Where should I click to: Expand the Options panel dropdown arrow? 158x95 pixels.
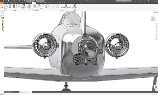(x=38, y=10)
